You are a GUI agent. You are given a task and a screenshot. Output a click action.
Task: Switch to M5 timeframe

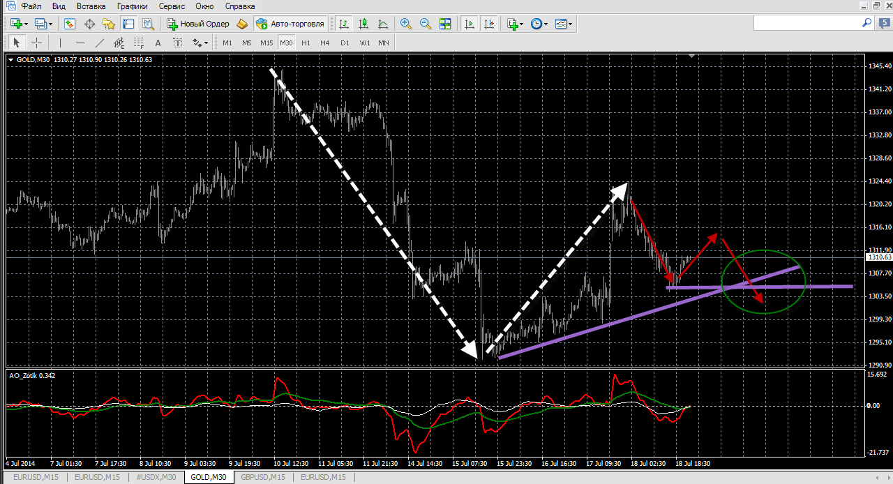click(247, 43)
